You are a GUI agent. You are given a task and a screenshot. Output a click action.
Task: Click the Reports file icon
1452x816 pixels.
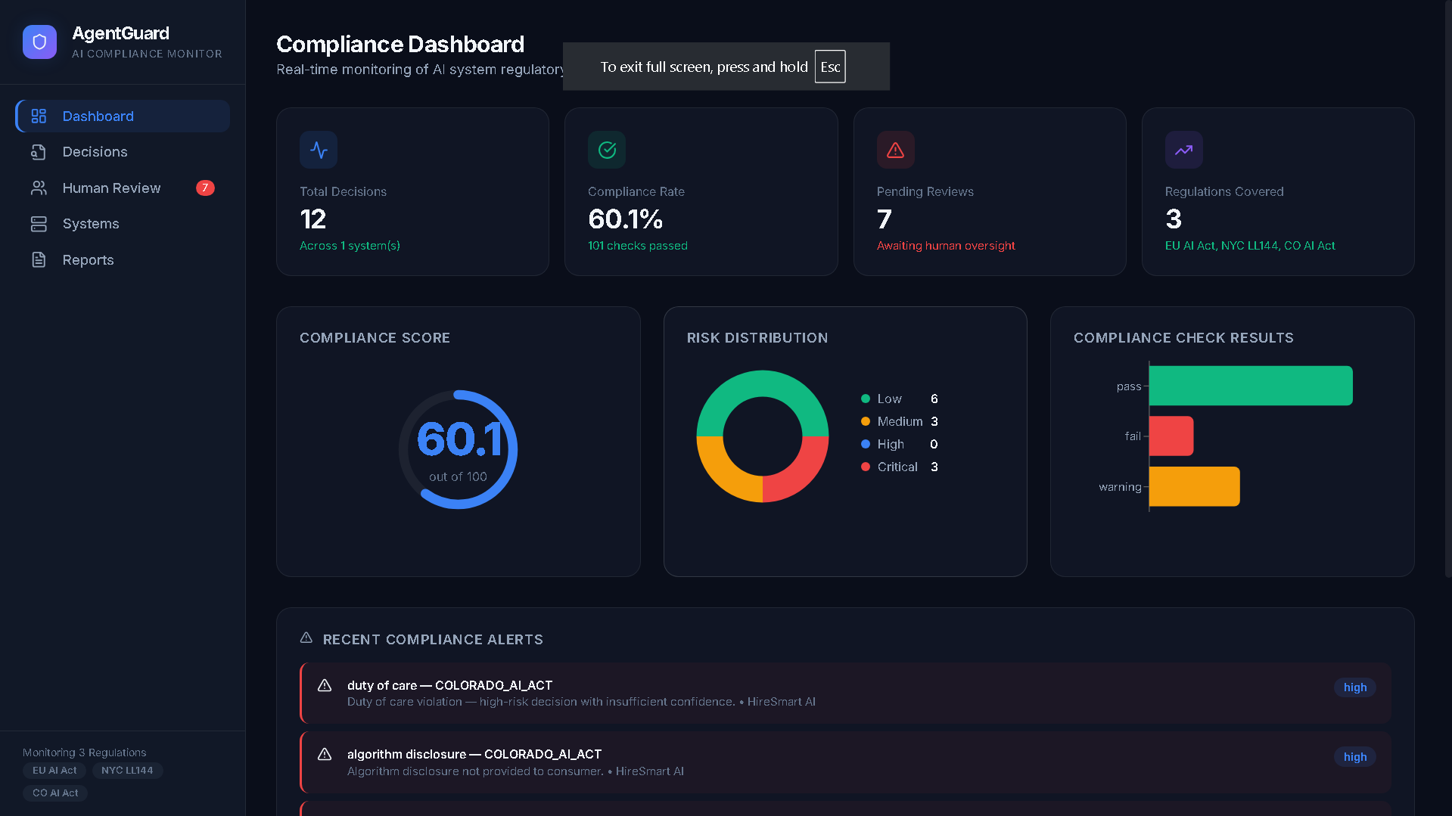click(39, 260)
